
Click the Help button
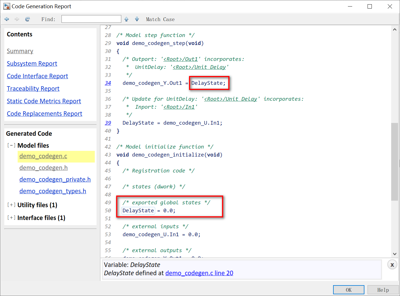383,290
